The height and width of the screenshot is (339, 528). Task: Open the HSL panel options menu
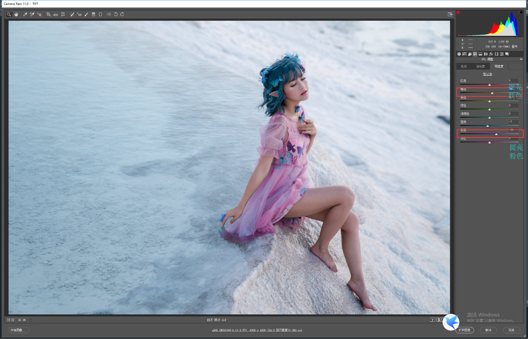(x=521, y=59)
